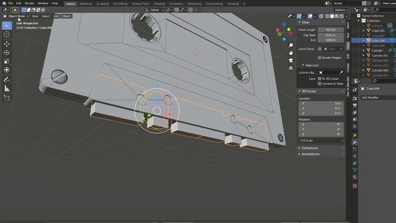This screenshot has width=396, height=223.
Task: Open the viewport Add menu
Action: pos(56,16)
